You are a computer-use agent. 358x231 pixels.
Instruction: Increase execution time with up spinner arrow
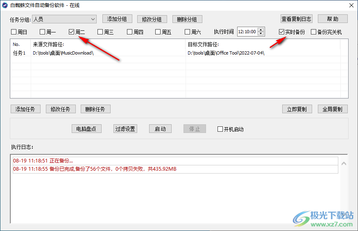[261, 30]
